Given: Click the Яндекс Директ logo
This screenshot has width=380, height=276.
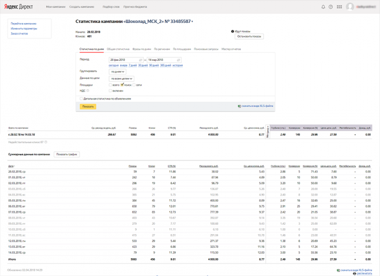Looking at the screenshot, I should coord(18,7).
